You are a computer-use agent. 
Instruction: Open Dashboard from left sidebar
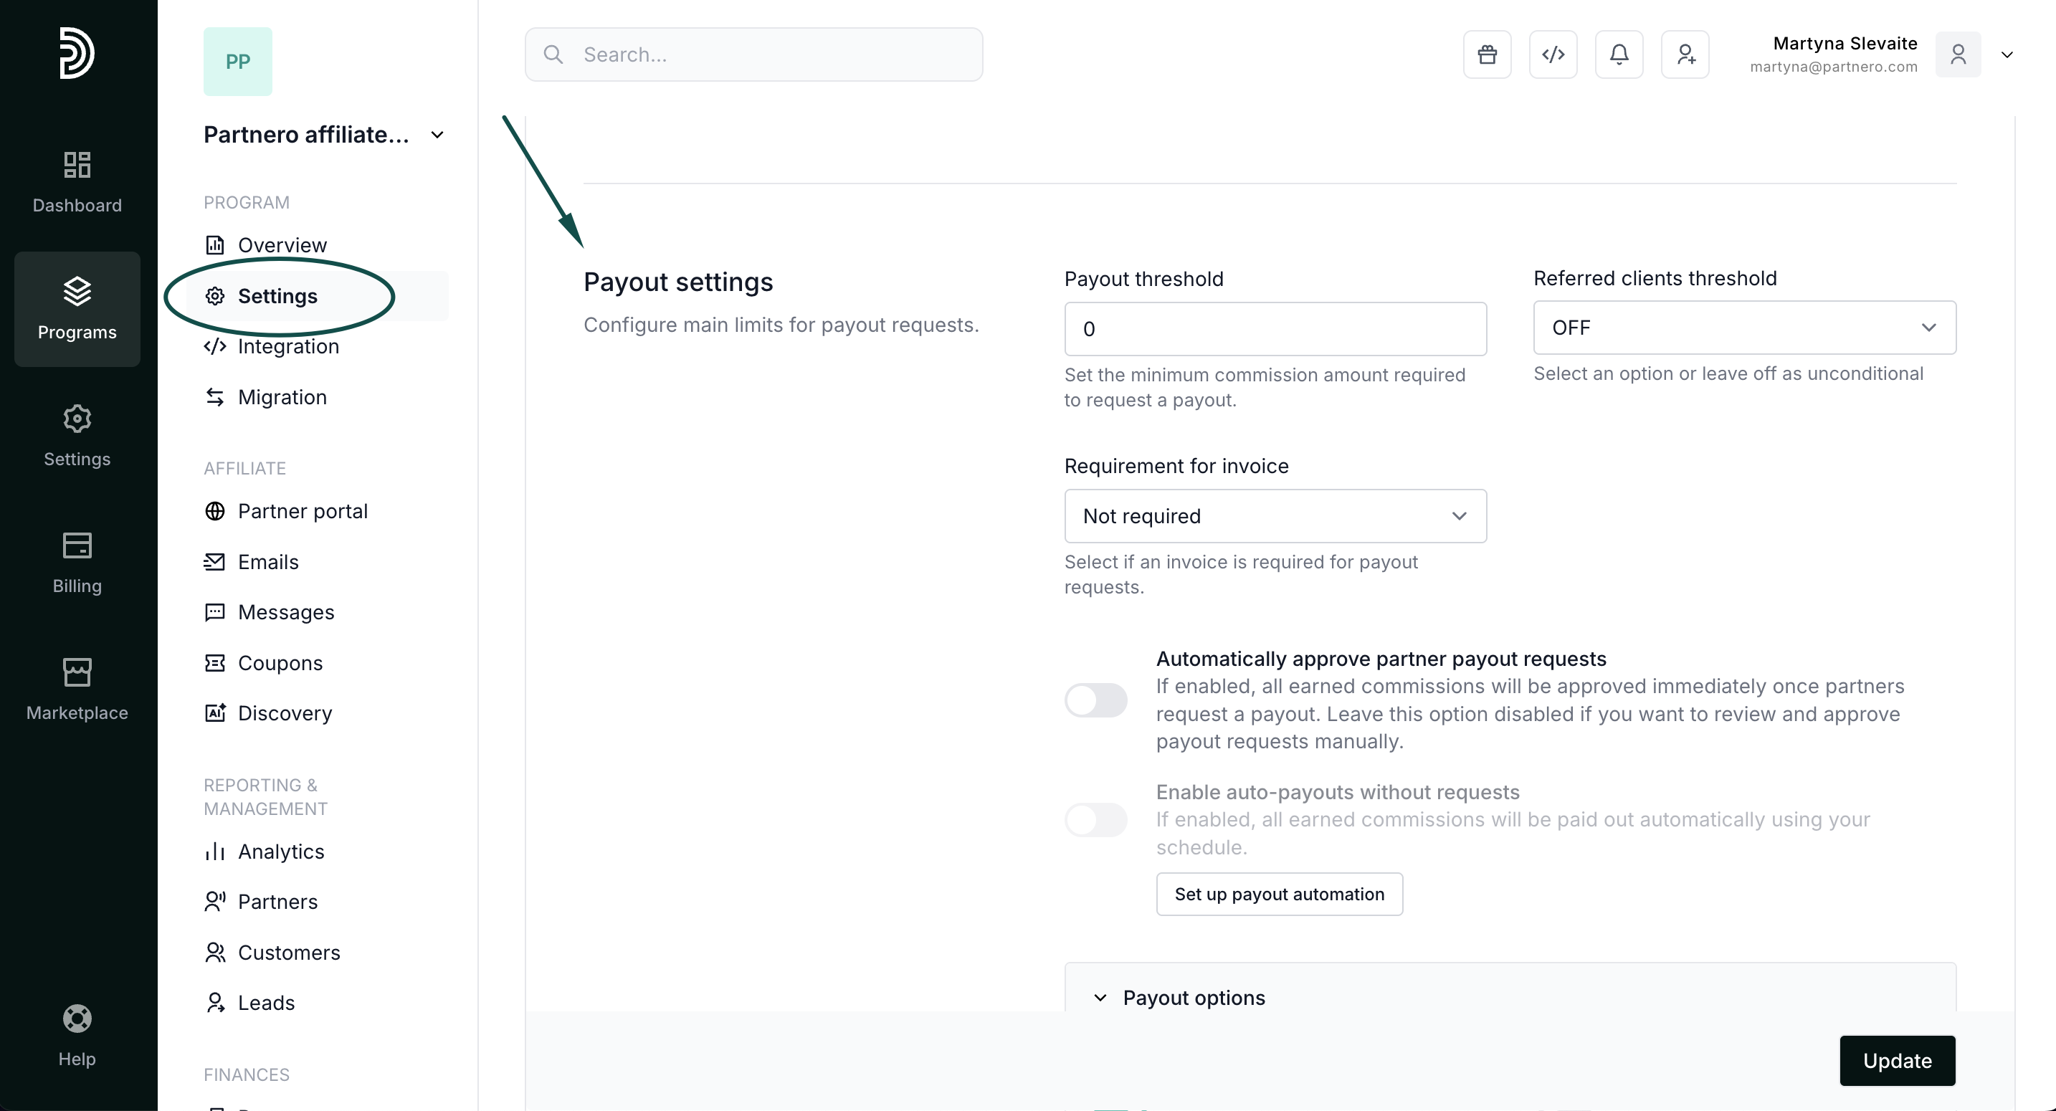(x=77, y=181)
